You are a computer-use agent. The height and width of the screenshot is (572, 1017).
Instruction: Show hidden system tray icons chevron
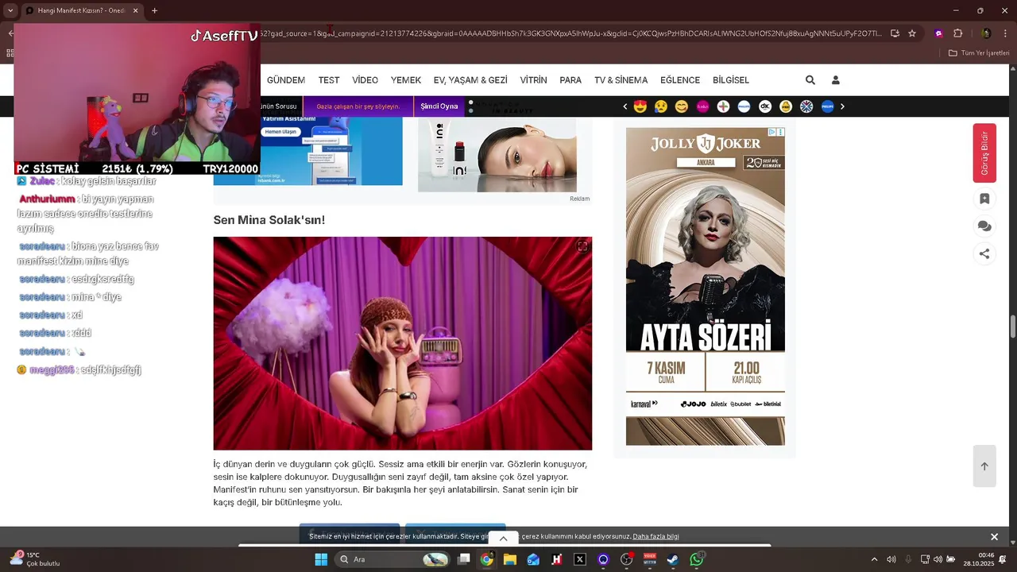[874, 559]
